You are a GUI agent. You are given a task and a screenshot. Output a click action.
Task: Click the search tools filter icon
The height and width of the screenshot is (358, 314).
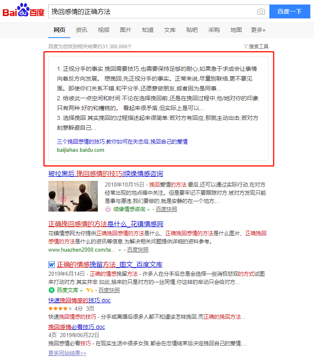pos(246,47)
